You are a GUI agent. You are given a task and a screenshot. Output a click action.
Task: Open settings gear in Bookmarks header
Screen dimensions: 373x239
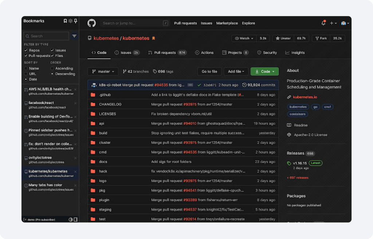coord(70,21)
